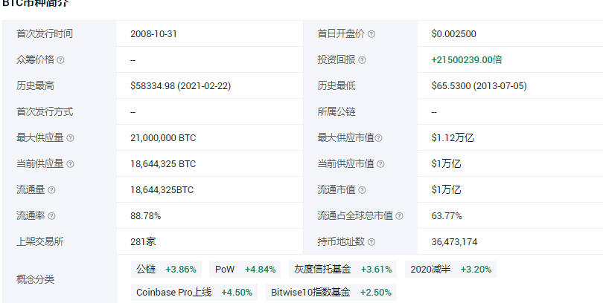Open the 投资回报 question mark icon
The height and width of the screenshot is (303, 603).
click(x=362, y=60)
